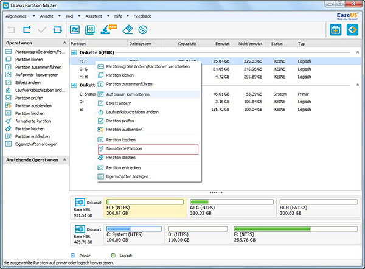Select the E: (NTFS) 255.76 GB block
This screenshot has width=365, height=269.
[x=296, y=234]
